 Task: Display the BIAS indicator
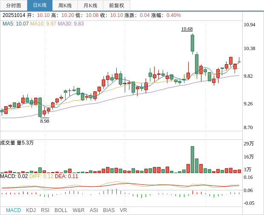pyautogui.click(x=109, y=210)
